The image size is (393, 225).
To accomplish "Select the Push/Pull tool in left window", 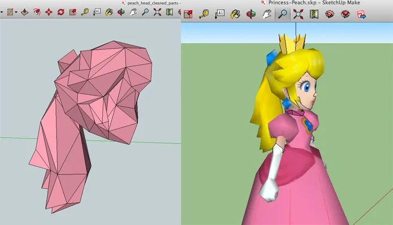I will point(24,12).
